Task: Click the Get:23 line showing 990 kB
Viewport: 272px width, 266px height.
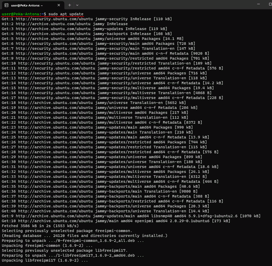Action: [x=97, y=127]
